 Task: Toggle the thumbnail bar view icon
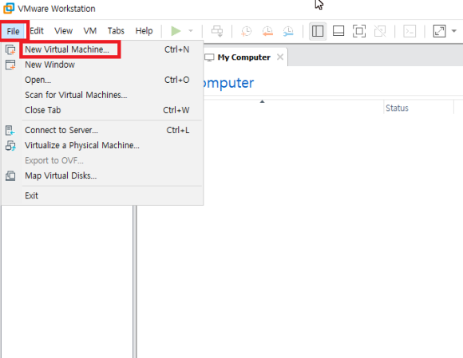[338, 31]
